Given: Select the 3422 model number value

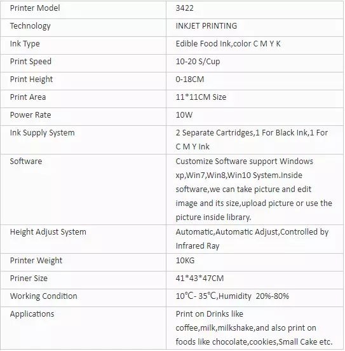Looking at the screenshot, I should click(185, 8).
